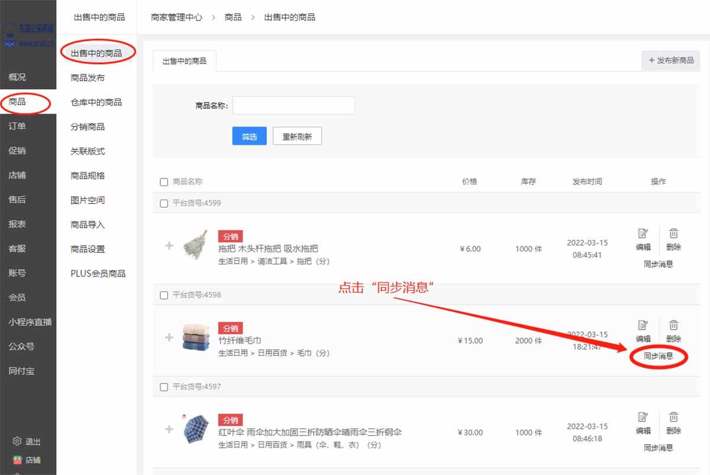Delete the bamboo fiber towel product

click(673, 326)
